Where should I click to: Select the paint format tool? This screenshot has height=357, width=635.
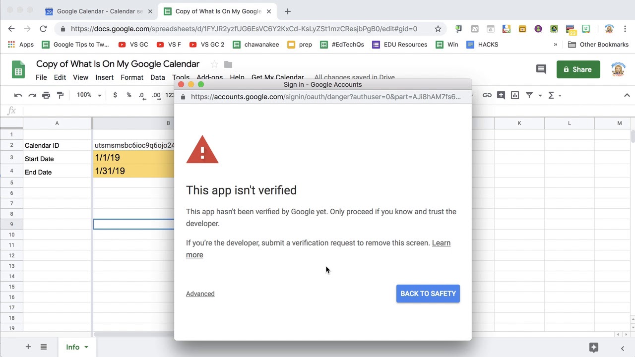point(60,95)
